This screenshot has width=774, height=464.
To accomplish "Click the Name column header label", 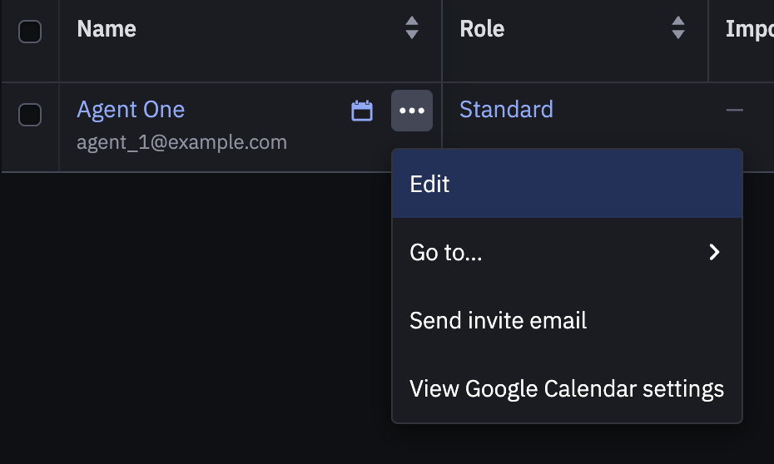I will (x=107, y=28).
